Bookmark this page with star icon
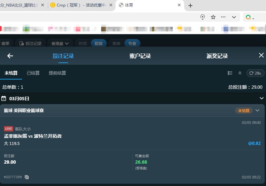This screenshot has width=266, height=186. click(x=213, y=17)
